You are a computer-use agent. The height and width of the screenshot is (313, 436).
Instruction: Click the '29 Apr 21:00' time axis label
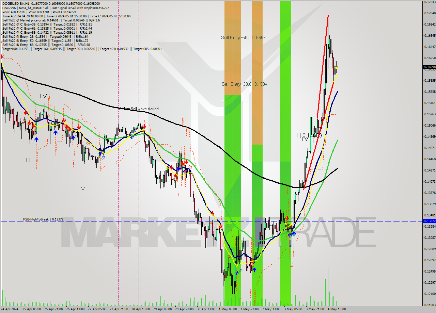(x=184, y=309)
